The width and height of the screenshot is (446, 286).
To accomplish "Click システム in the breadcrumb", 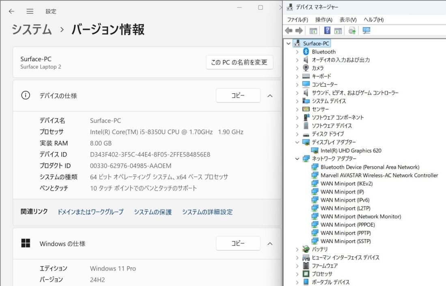I will click(x=32, y=29).
